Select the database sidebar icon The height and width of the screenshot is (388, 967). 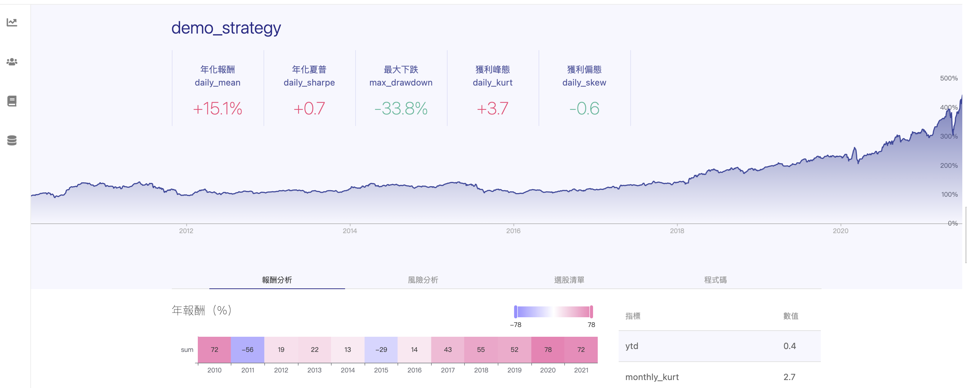click(x=12, y=140)
